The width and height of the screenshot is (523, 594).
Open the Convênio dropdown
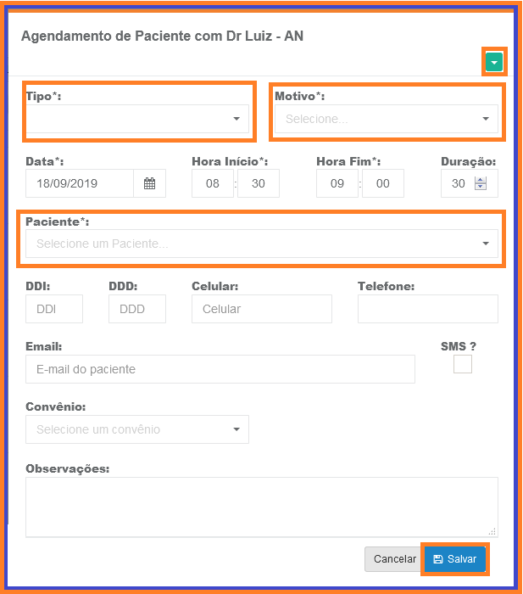coord(137,429)
